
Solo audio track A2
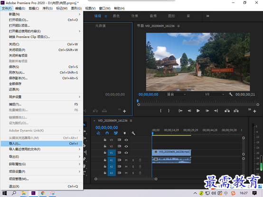click(133, 167)
